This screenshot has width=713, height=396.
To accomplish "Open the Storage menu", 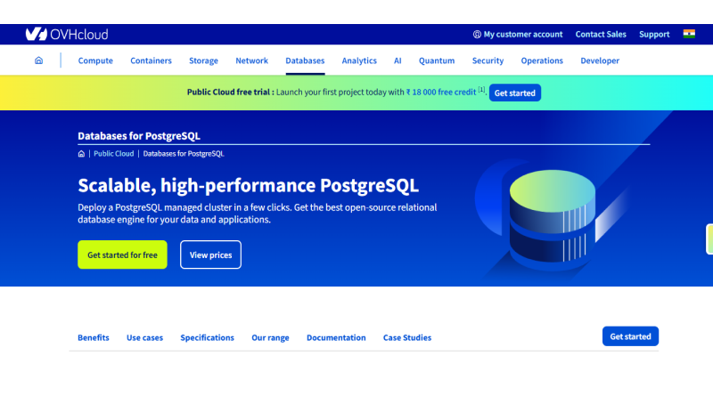I will tap(204, 61).
